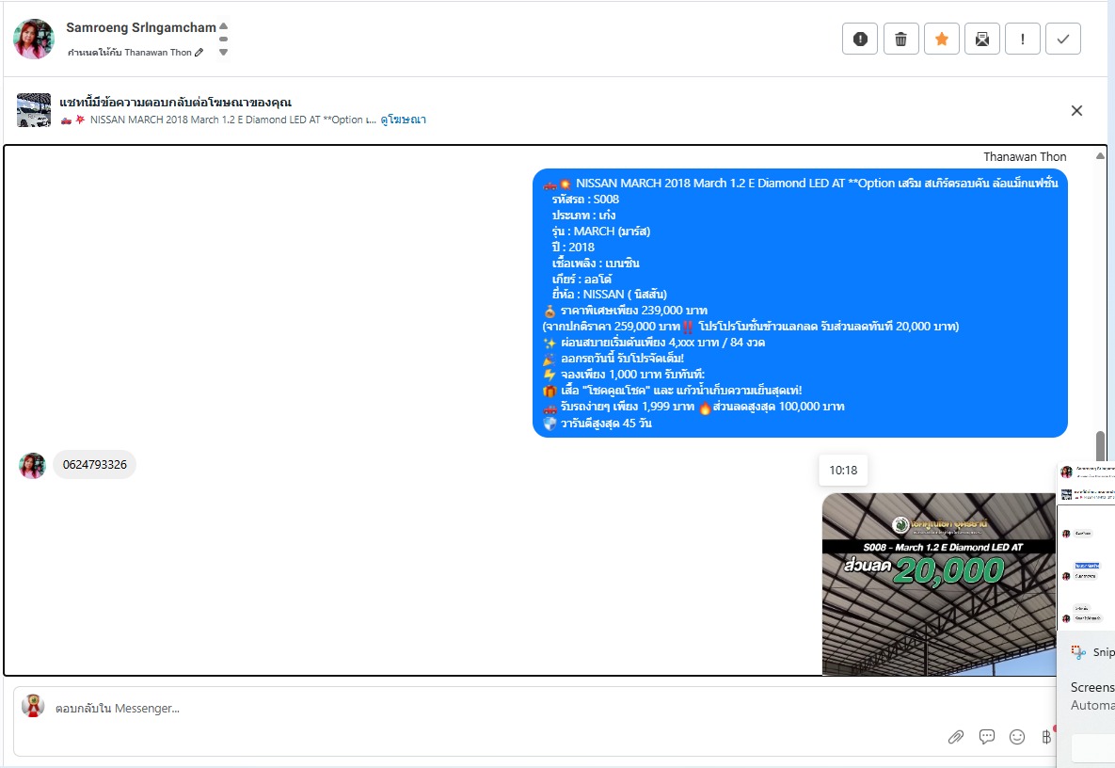1115x768 pixels.
Task: Click customer avatar next to phone number message
Action: 32,466
